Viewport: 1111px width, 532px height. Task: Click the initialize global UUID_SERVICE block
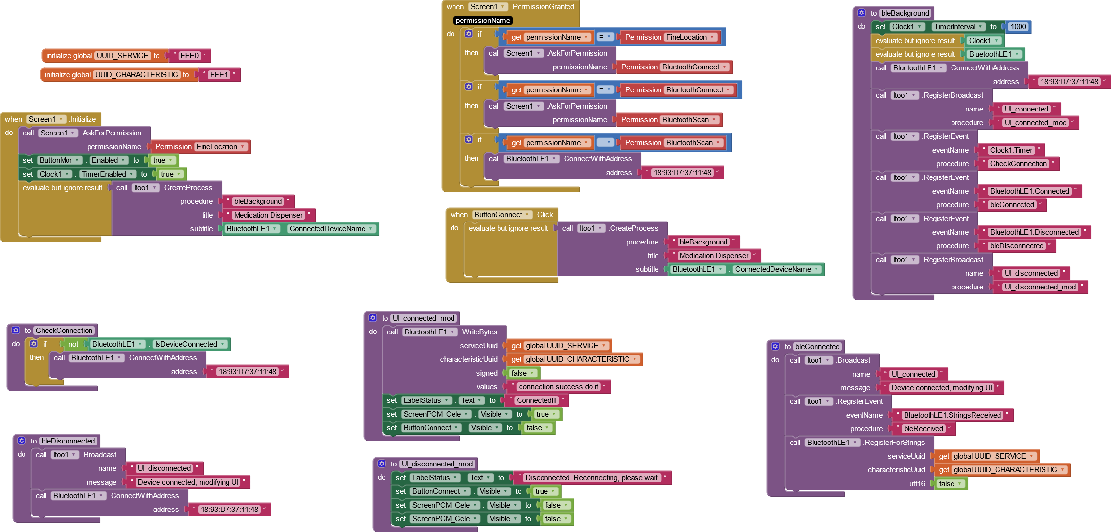pos(68,56)
